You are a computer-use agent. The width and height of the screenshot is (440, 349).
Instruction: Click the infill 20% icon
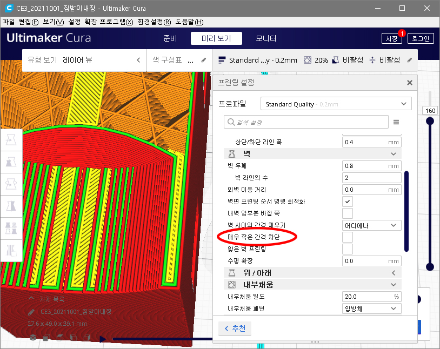pyautogui.click(x=308, y=60)
